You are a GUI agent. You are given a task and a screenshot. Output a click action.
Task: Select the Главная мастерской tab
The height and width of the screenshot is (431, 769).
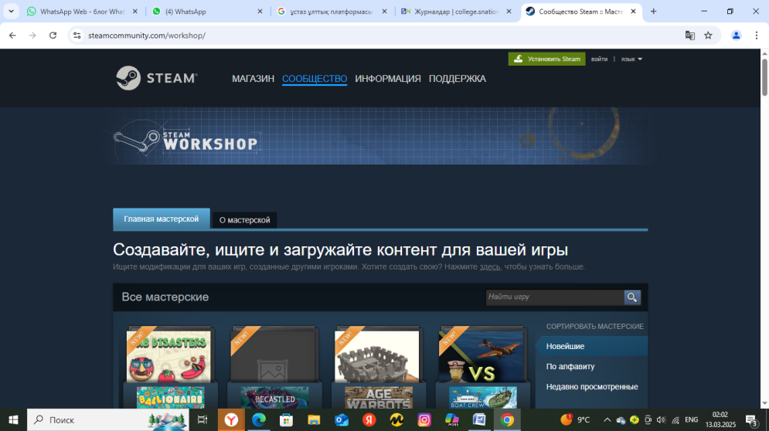(162, 219)
